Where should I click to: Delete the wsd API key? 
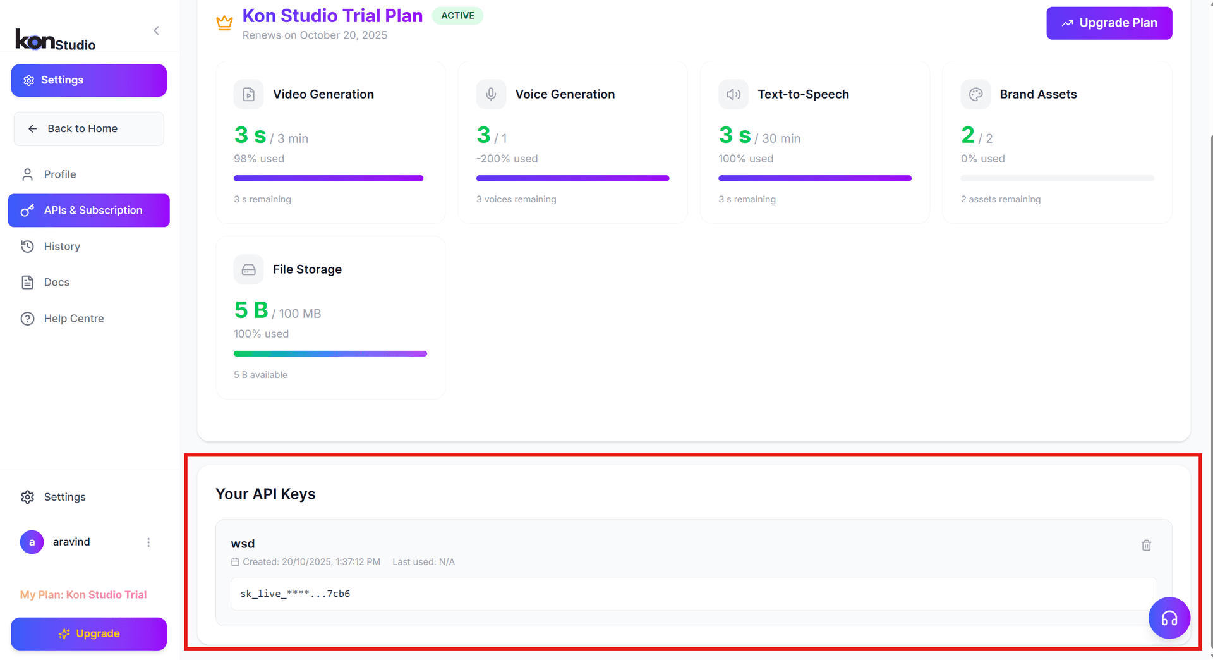tap(1147, 545)
